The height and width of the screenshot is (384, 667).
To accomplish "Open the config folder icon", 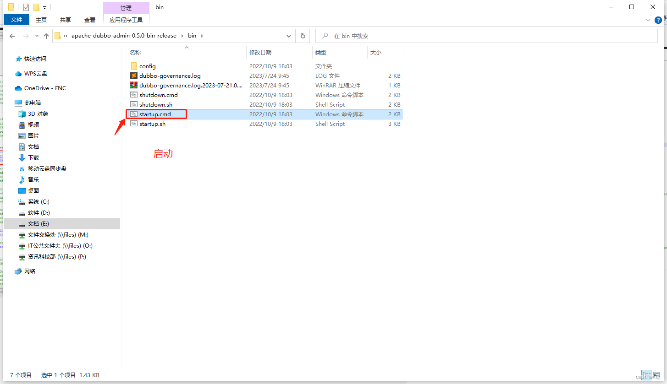I will tap(134, 66).
